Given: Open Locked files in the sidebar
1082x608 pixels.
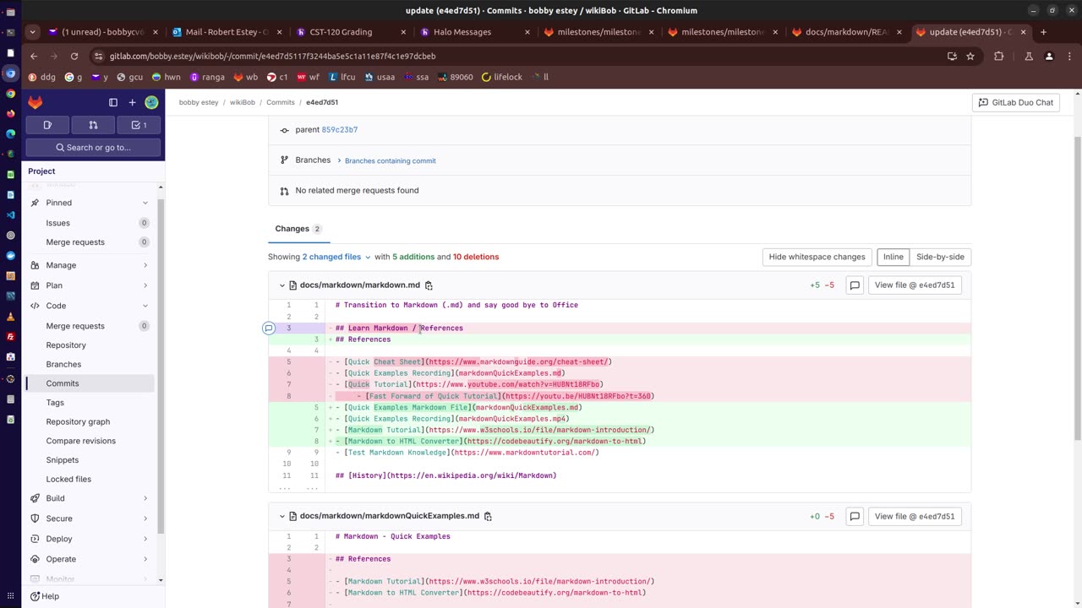Looking at the screenshot, I should pyautogui.click(x=89, y=479).
